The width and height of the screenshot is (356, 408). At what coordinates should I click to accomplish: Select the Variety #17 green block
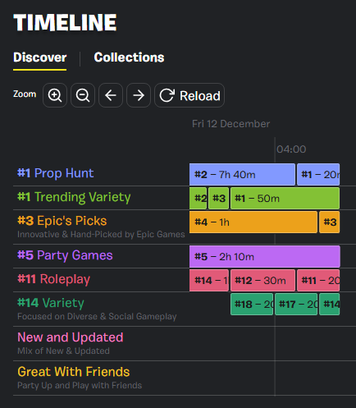tap(296, 305)
